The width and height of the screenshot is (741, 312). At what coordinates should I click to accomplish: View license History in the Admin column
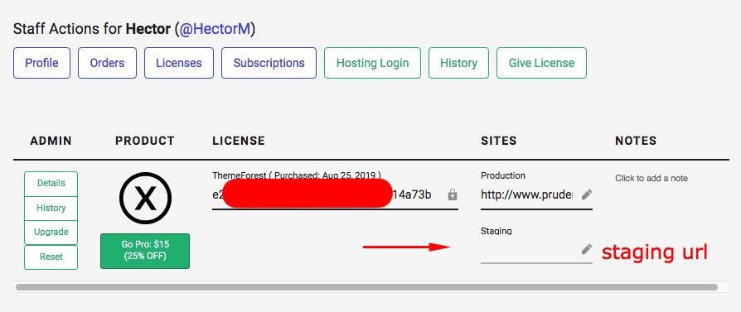[51, 209]
